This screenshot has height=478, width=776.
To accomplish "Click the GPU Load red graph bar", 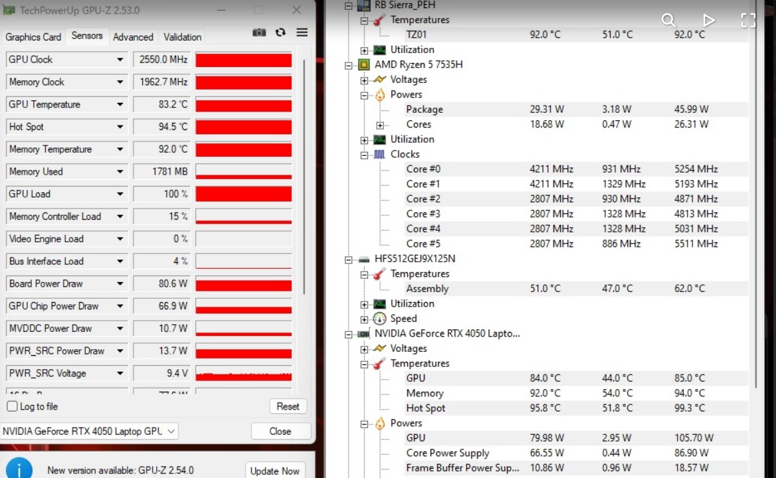I will [x=243, y=195].
